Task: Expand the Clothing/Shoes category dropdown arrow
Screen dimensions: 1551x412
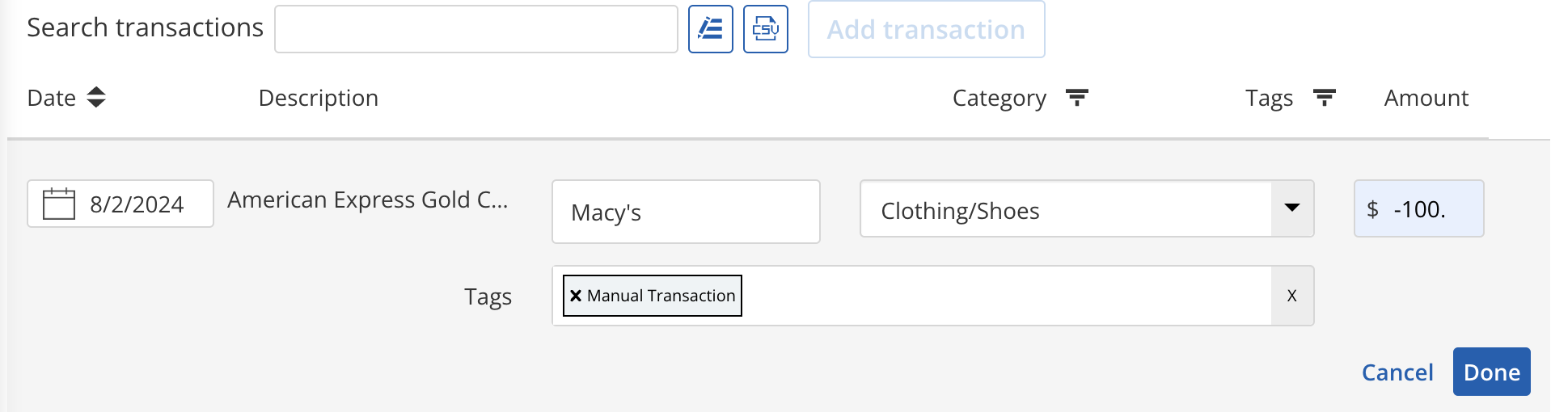Action: tap(1291, 208)
